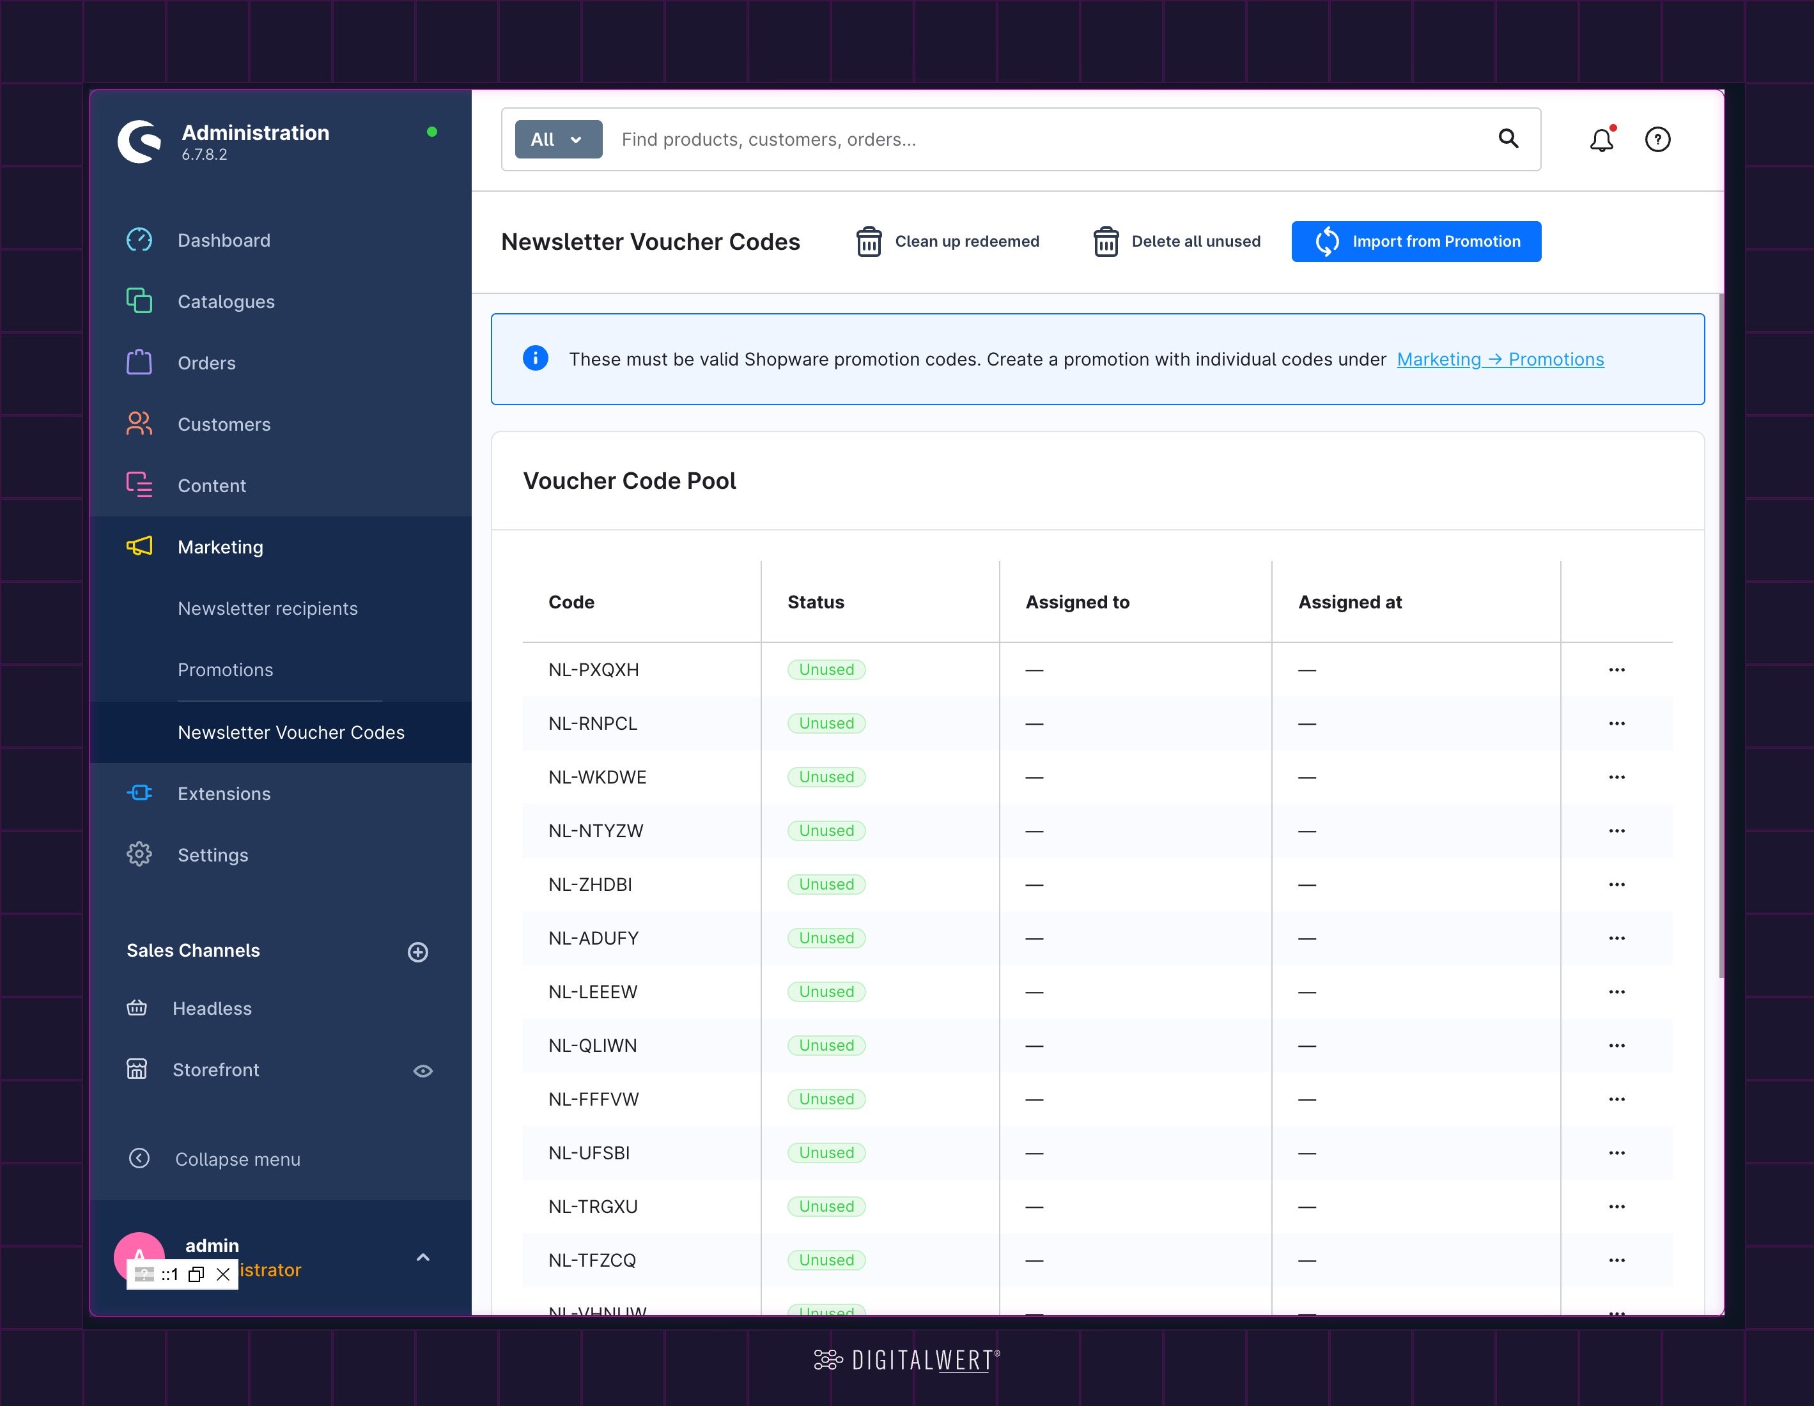Click Import from Promotion button
Screen dimensions: 1814x1406
[1416, 242]
